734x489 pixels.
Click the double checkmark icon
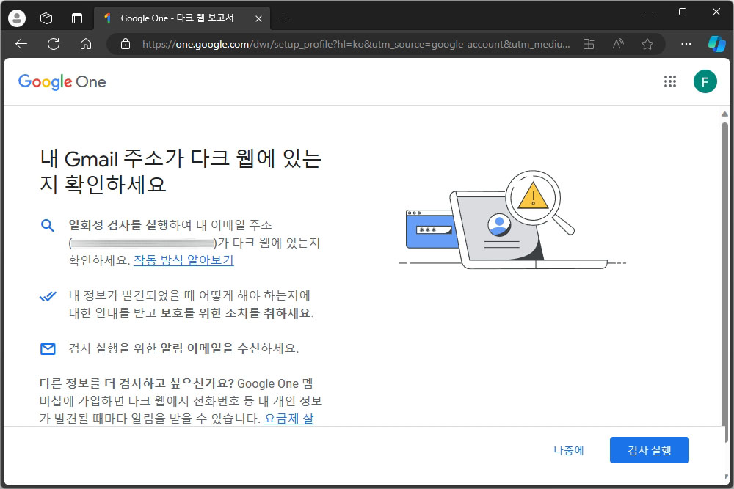pos(48,296)
